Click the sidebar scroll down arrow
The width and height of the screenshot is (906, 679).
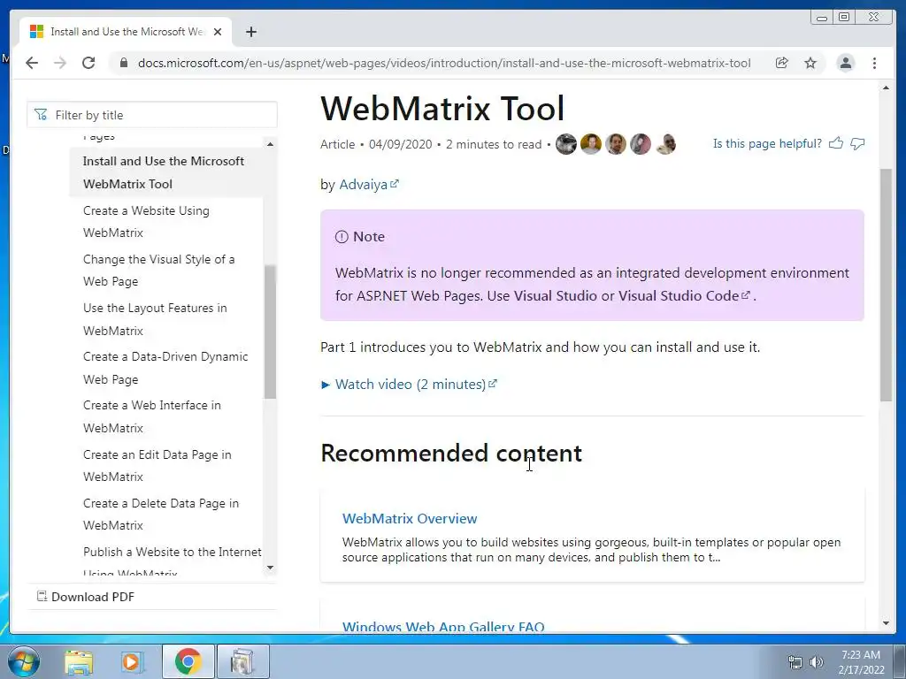[270, 568]
